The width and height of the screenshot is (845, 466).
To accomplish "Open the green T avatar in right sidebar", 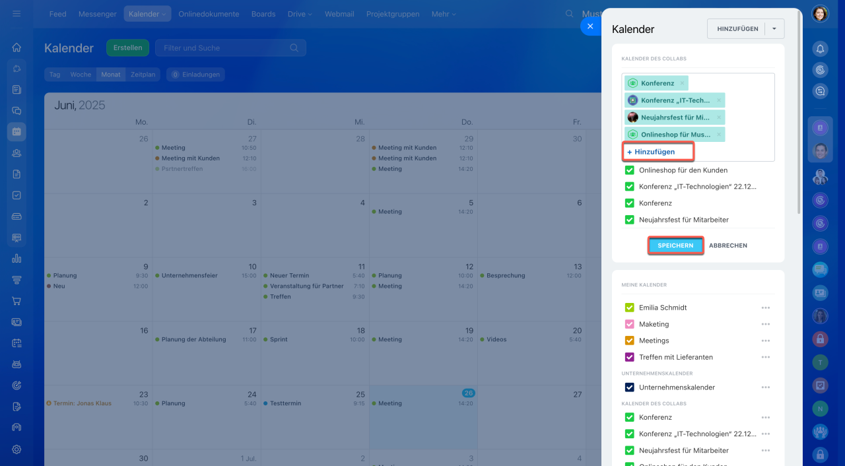I will (x=820, y=362).
